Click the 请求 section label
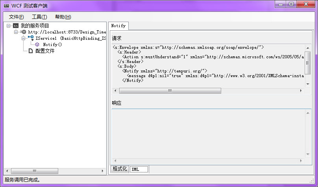Screen dimensions: 318x187 tap(116, 38)
